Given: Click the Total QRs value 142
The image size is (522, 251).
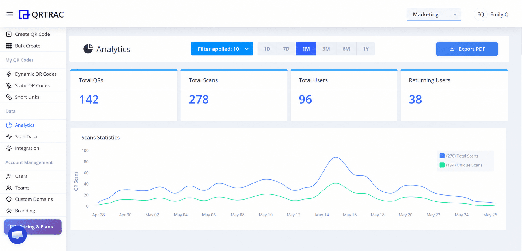Looking at the screenshot, I should (x=89, y=100).
